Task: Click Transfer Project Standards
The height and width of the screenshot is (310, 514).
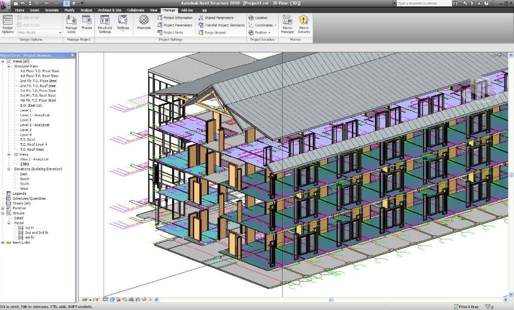Action: [221, 25]
